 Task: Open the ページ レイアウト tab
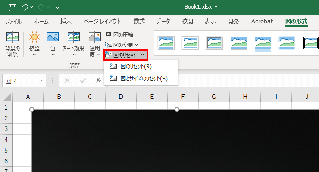coord(102,21)
